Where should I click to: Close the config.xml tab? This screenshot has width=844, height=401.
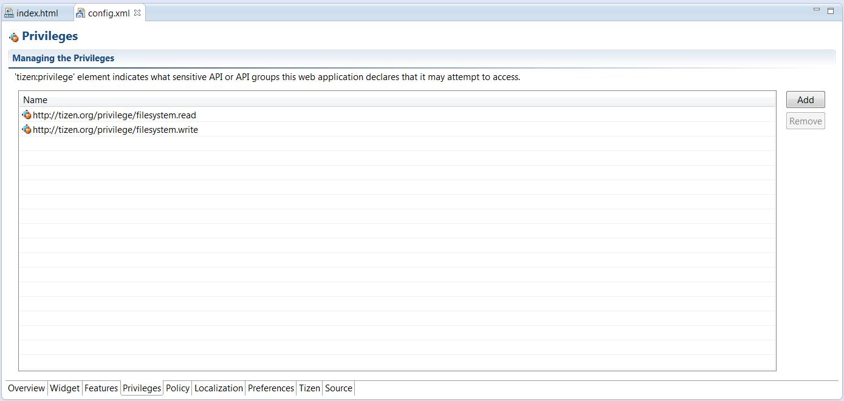(137, 12)
